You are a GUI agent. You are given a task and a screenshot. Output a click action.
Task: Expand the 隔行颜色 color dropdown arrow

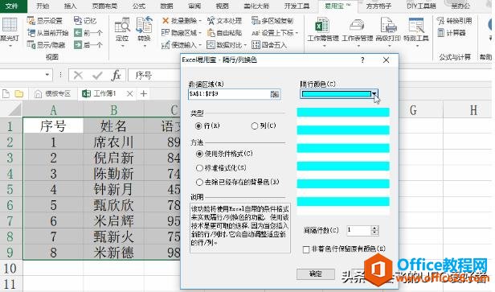click(x=374, y=94)
